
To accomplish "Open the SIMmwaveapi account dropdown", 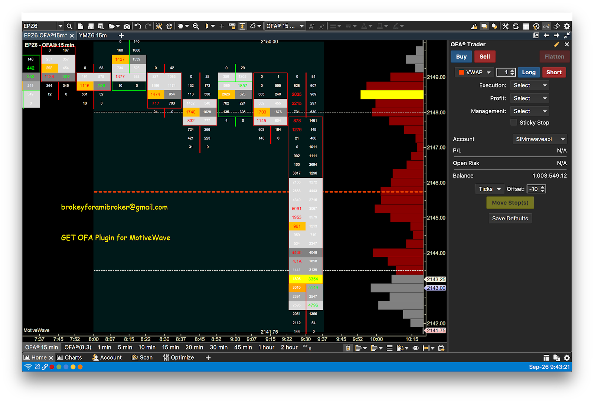I will [540, 139].
